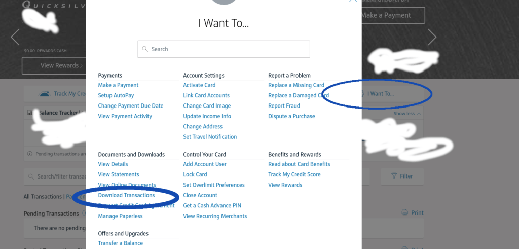The image size is (519, 249).
Task: Select Close Account
Action: 200,195
